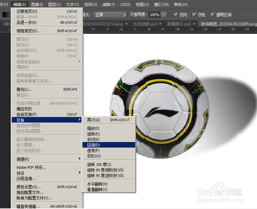
Task: Open the 窗口(W) menu
Action: click(162, 5)
